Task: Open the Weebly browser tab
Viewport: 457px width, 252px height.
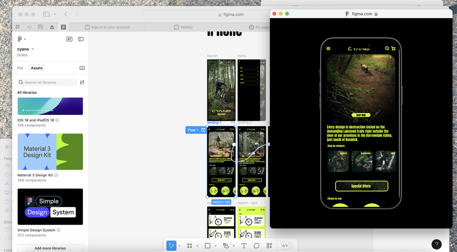Action: click(184, 27)
